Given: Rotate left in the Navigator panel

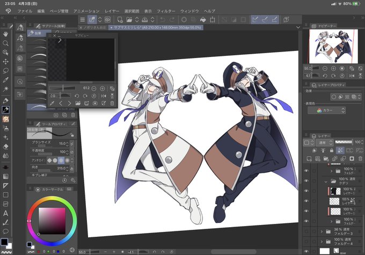Looking at the screenshot, I should pyautogui.click(x=325, y=76).
